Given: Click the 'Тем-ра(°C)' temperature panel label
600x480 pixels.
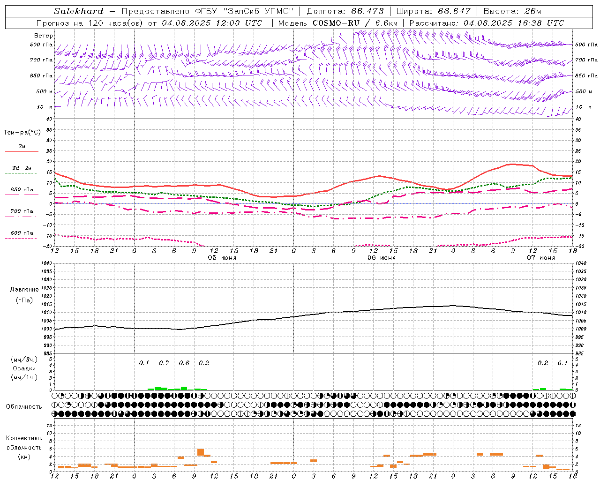Looking at the screenshot, I should [22, 133].
